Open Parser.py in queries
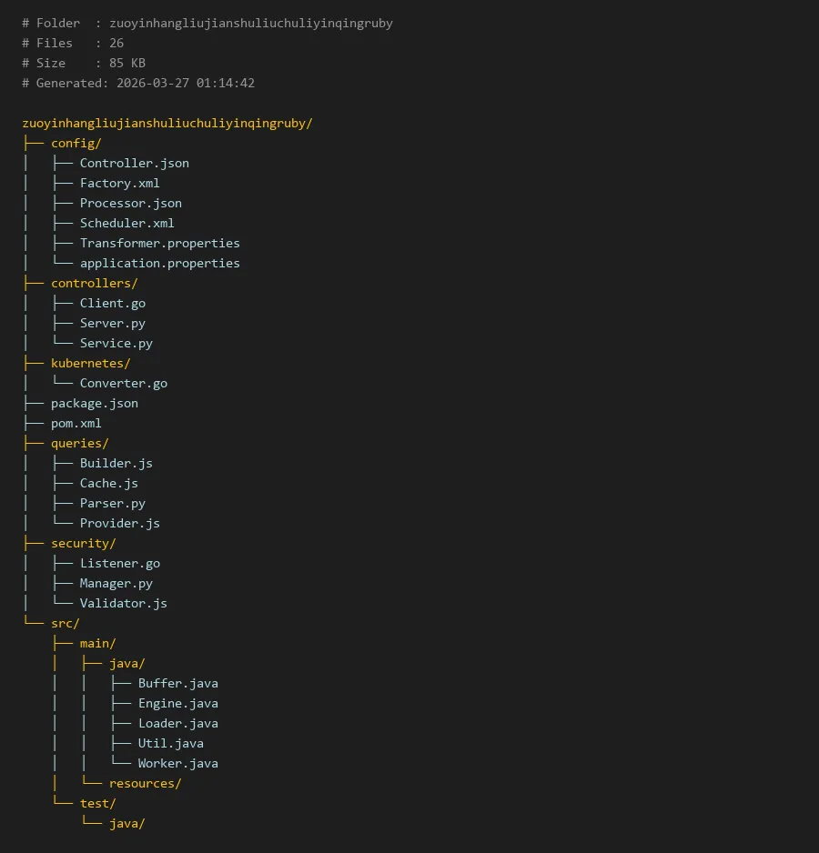 (112, 503)
